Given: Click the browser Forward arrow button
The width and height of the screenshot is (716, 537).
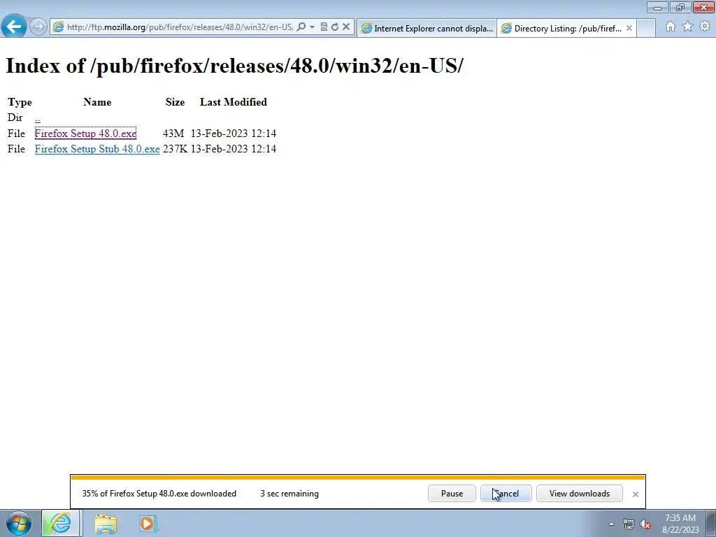Looking at the screenshot, I should click(x=38, y=27).
